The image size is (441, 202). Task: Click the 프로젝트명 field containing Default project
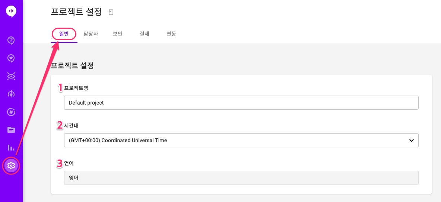[x=241, y=103]
